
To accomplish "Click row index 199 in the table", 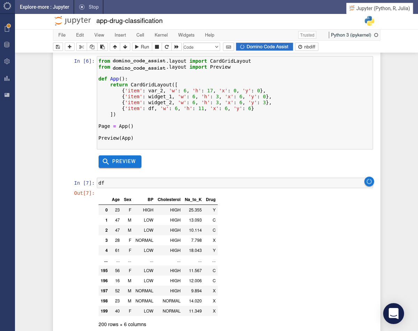I will [x=104, y=311].
